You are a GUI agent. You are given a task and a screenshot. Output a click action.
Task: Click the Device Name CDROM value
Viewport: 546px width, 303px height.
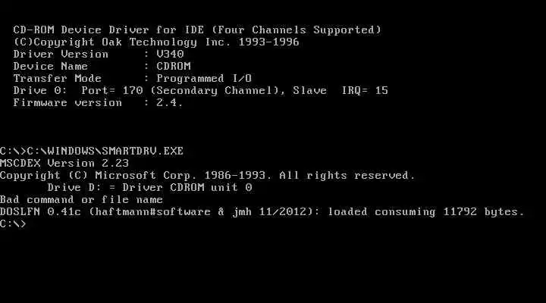coord(174,67)
